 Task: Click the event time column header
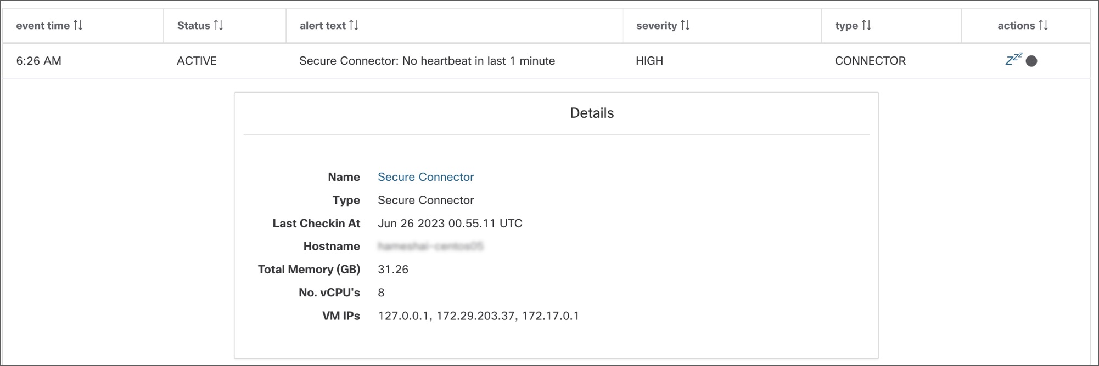tap(43, 26)
